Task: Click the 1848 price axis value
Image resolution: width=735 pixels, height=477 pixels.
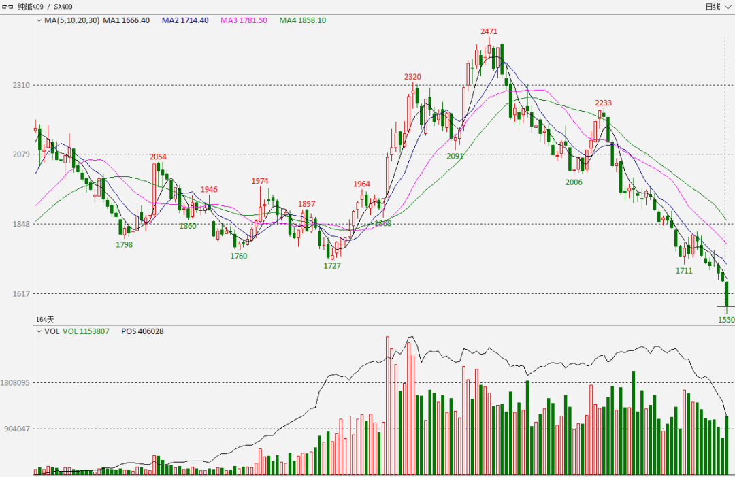Action: click(21, 224)
